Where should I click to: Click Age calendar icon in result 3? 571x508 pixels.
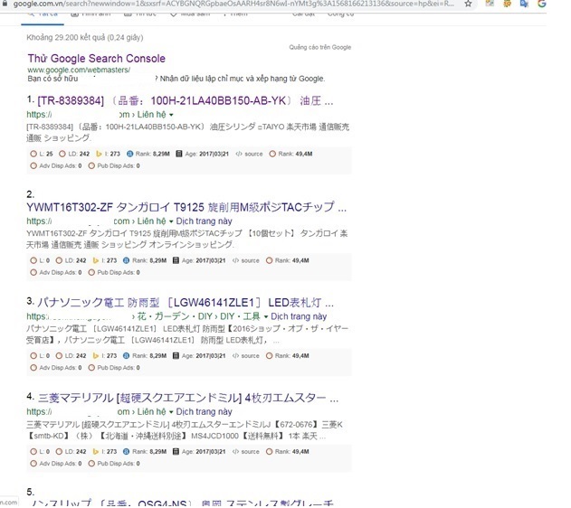(x=176, y=356)
